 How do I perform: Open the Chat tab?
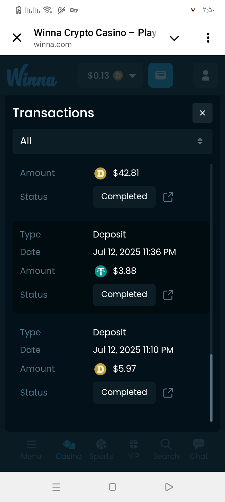[x=198, y=449]
